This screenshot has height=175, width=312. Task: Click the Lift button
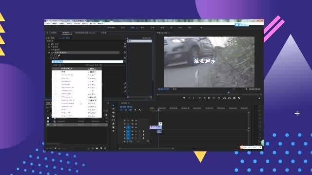pos(225,98)
